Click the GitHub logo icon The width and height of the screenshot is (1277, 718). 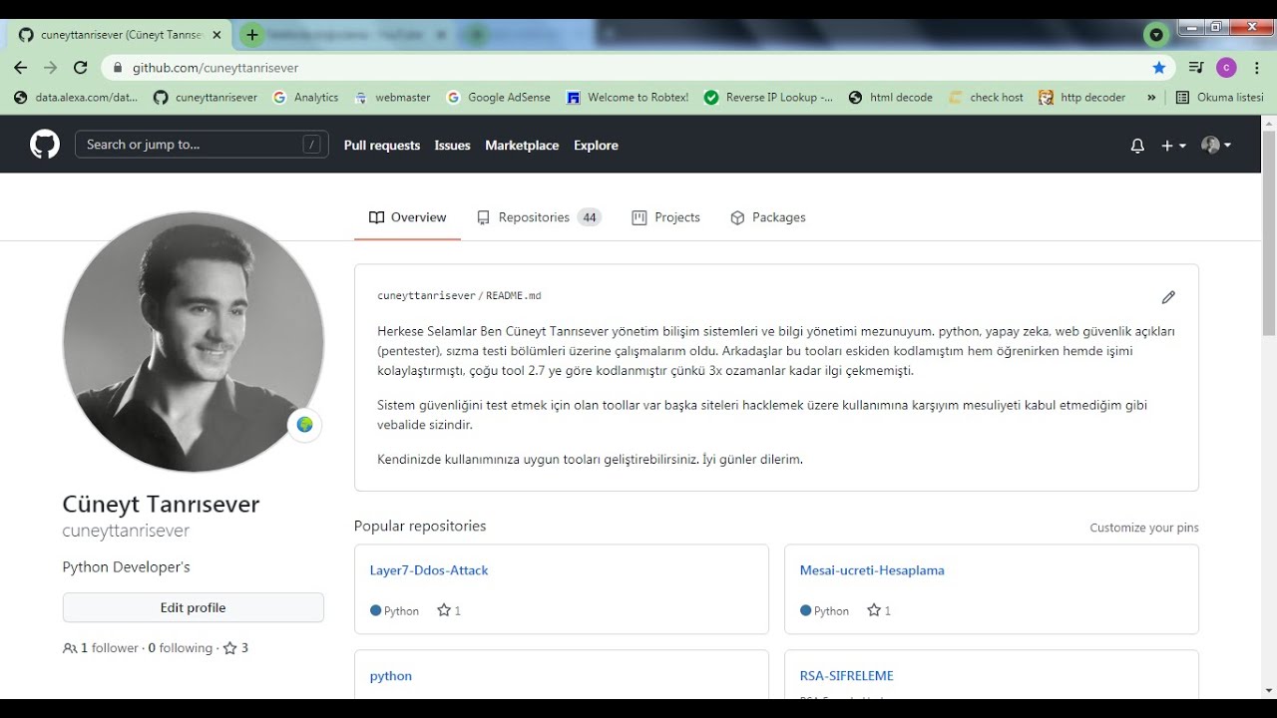pyautogui.click(x=44, y=145)
